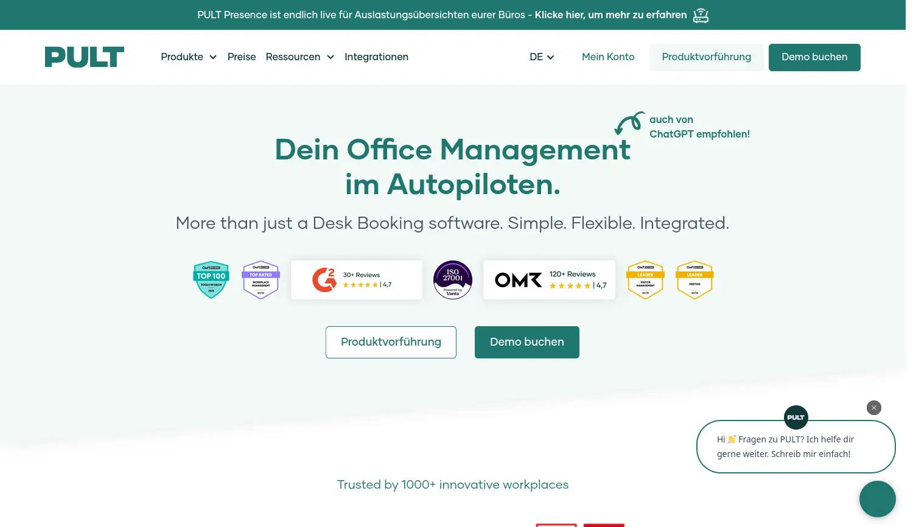913x527 pixels.
Task: Open 'Klicke hier, um mehr zu erfahren' banner link
Action: (610, 15)
